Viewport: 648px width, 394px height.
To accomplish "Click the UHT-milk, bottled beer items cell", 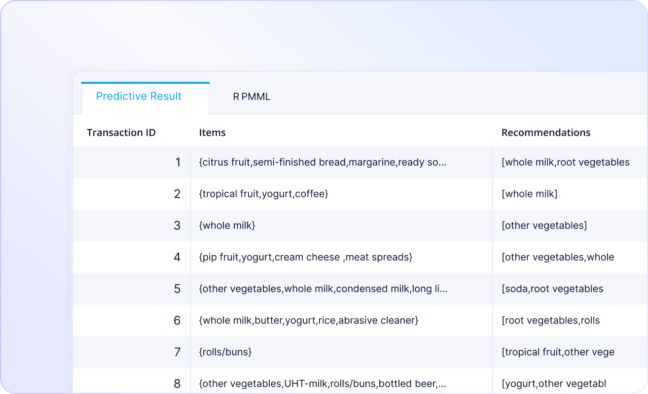I will [341, 383].
